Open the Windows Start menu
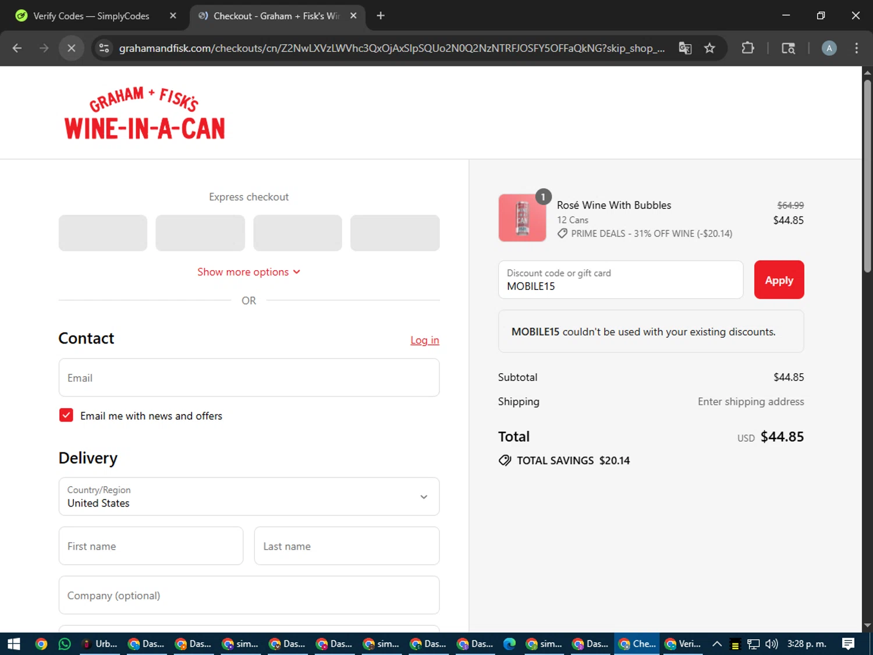 pyautogui.click(x=14, y=643)
